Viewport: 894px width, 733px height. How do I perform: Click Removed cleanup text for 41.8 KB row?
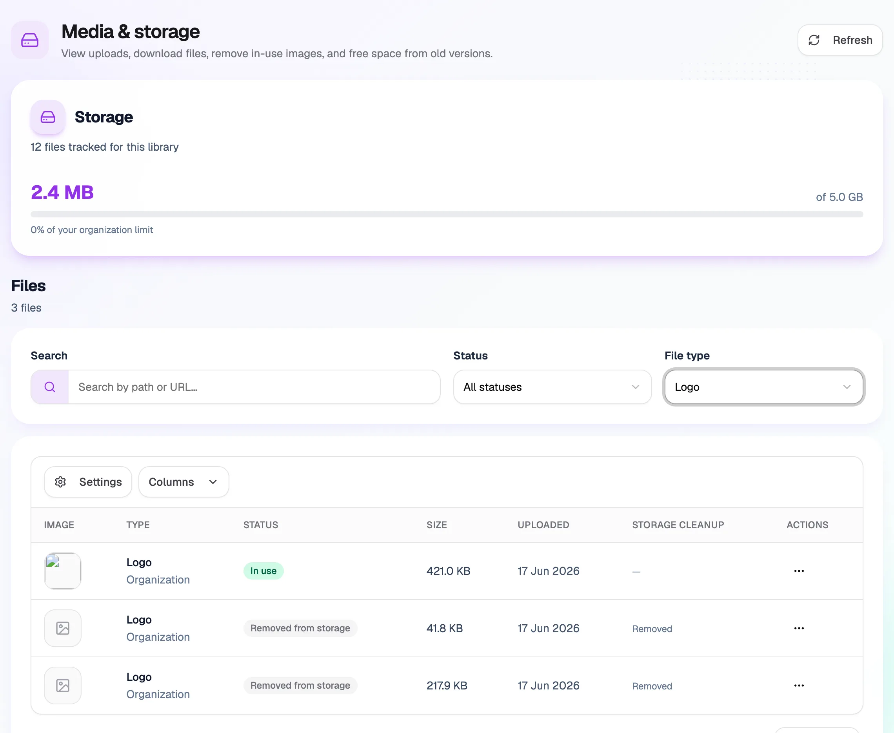tap(652, 629)
